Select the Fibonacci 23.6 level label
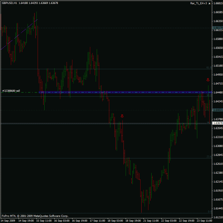Viewport: 223px width, 223px height. (209, 157)
